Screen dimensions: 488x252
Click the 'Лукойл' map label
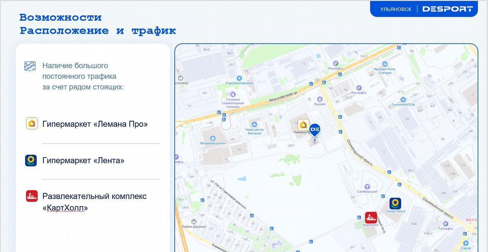click(x=320, y=104)
